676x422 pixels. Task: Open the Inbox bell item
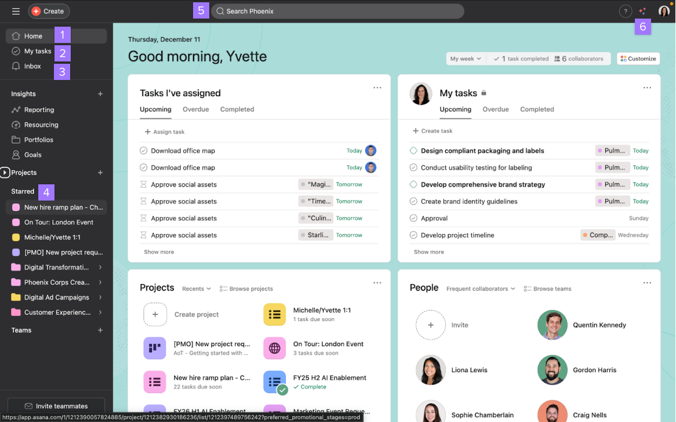pyautogui.click(x=32, y=66)
